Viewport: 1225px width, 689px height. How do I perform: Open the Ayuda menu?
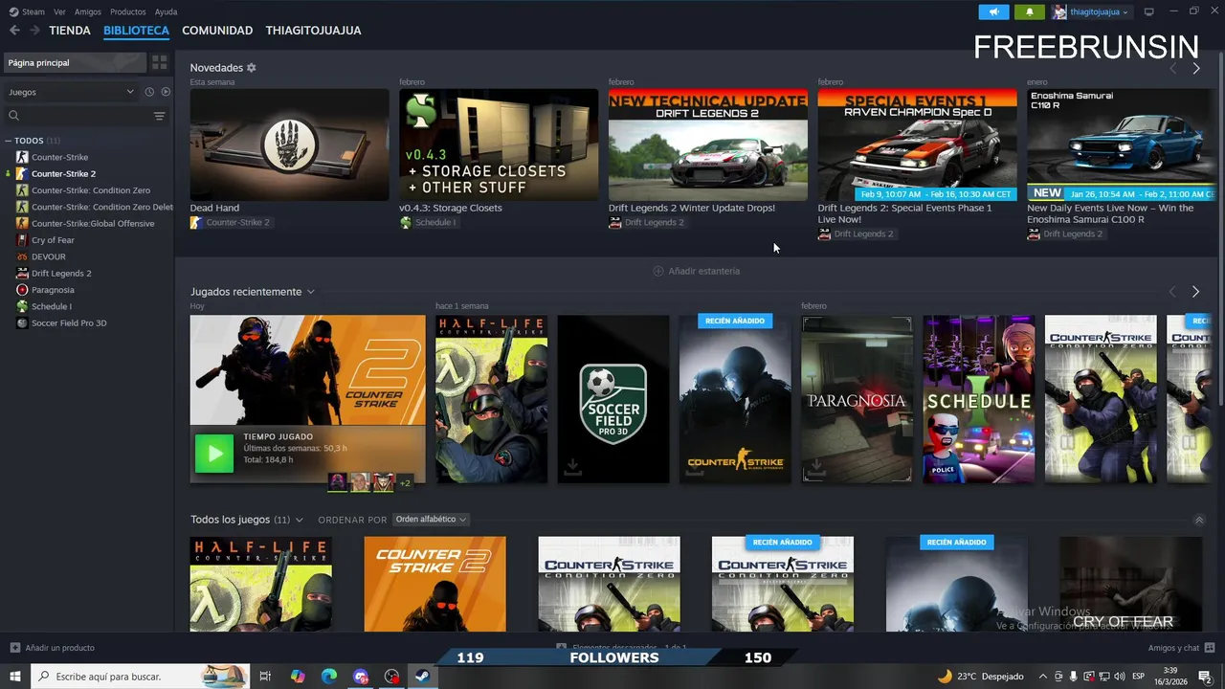[x=166, y=11]
